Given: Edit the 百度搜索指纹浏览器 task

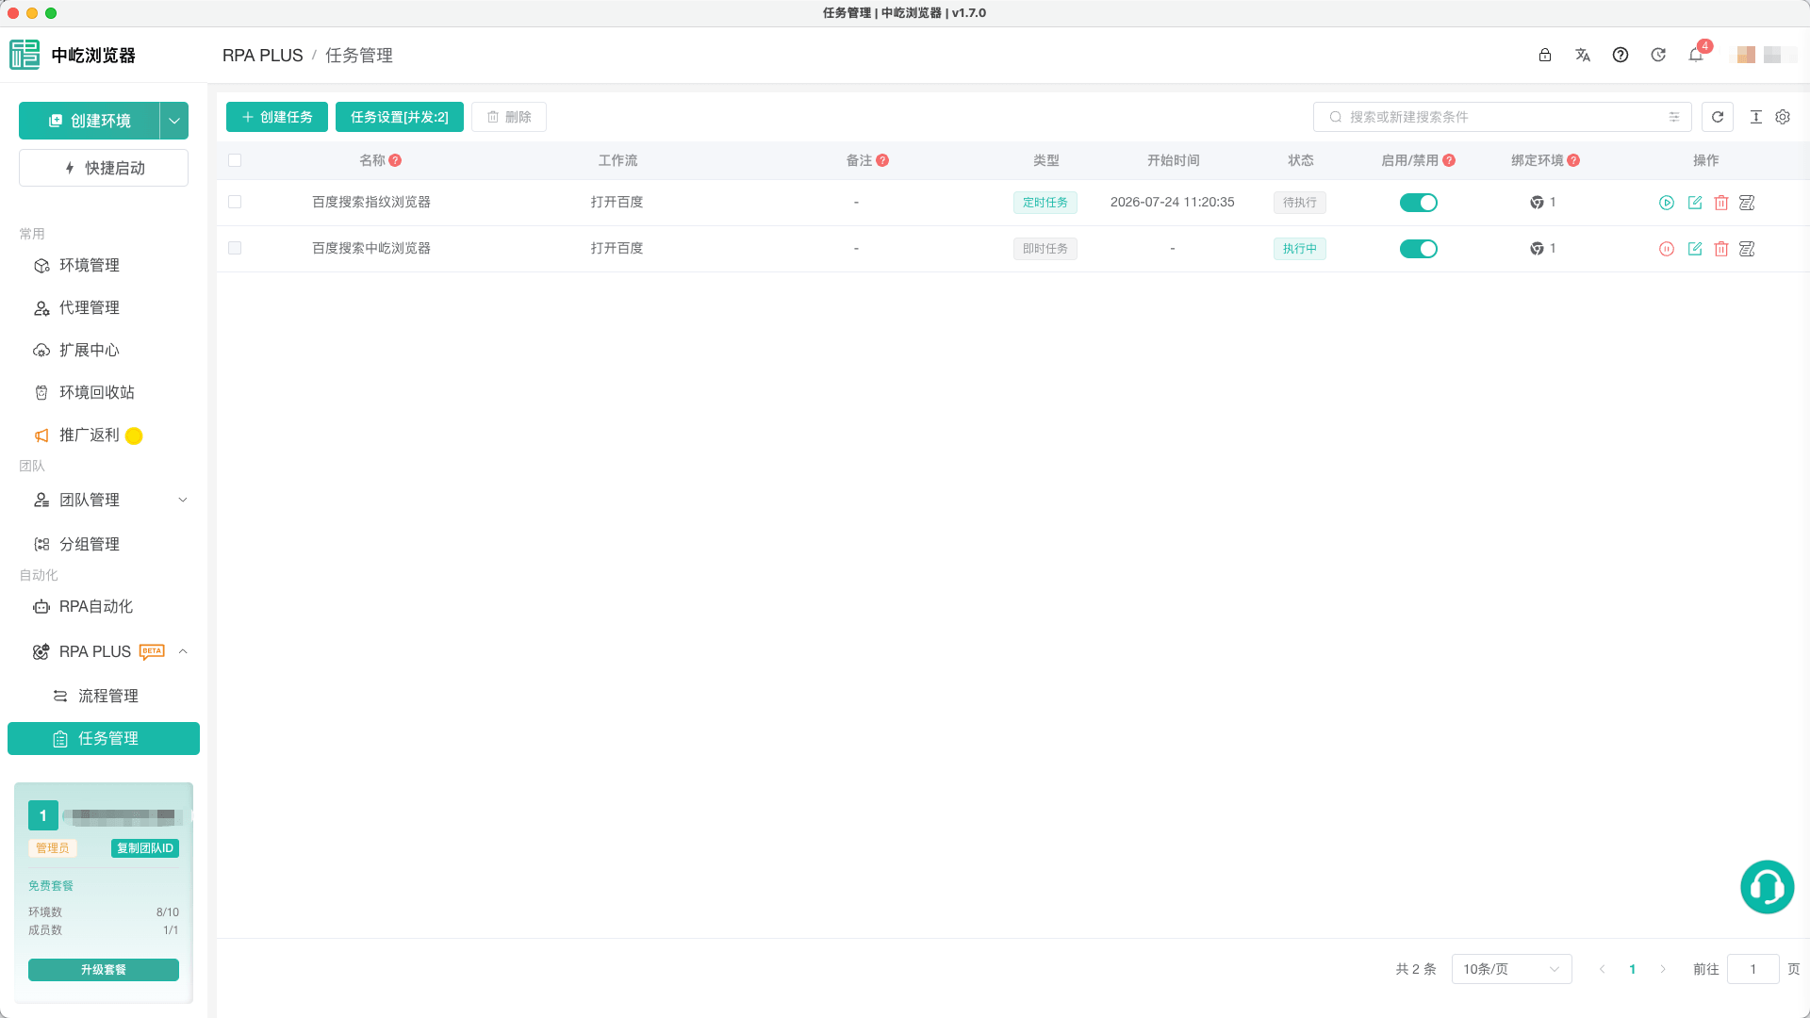Looking at the screenshot, I should click(1695, 203).
